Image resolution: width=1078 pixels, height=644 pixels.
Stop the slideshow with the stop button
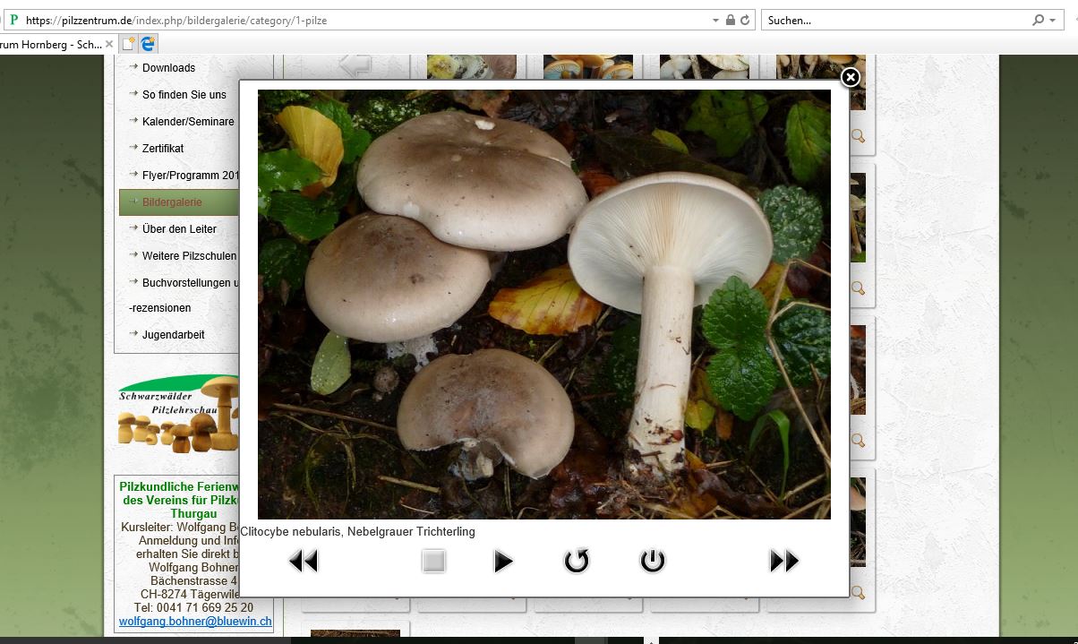point(433,562)
